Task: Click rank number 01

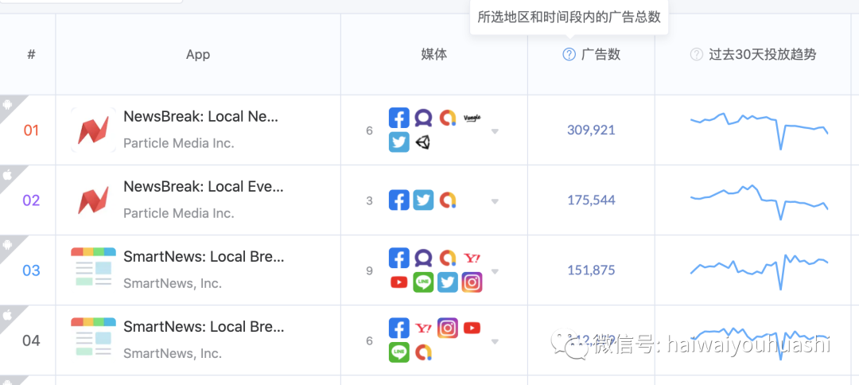Action: [x=31, y=130]
